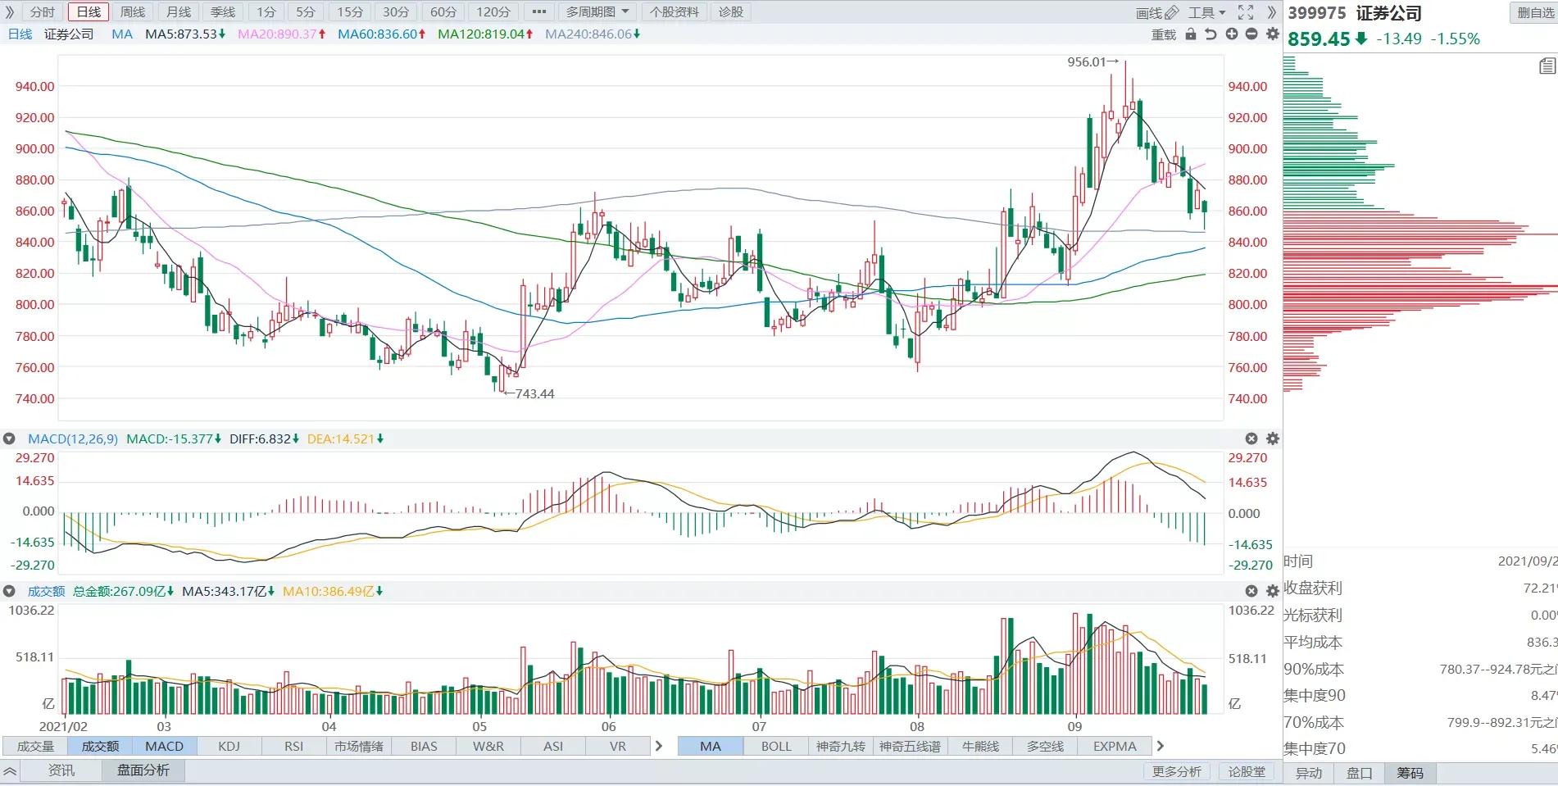The height and width of the screenshot is (786, 1558).
Task: Click the MA indicator label in chart header
Action: (x=122, y=34)
